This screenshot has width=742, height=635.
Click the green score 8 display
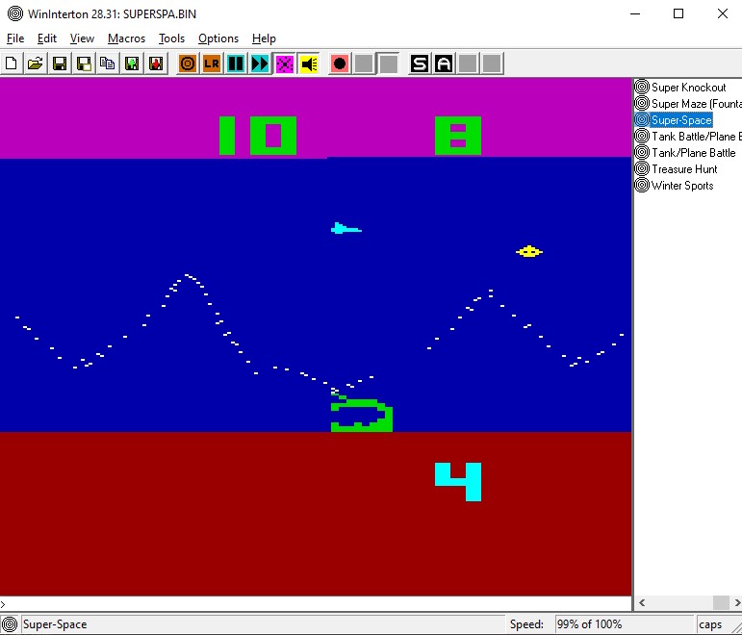pyautogui.click(x=458, y=136)
